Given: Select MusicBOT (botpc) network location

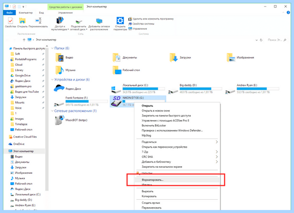Looking at the screenshot, I should point(72,120).
